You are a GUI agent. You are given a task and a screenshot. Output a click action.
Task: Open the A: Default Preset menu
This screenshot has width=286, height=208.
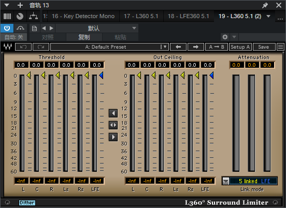point(109,47)
